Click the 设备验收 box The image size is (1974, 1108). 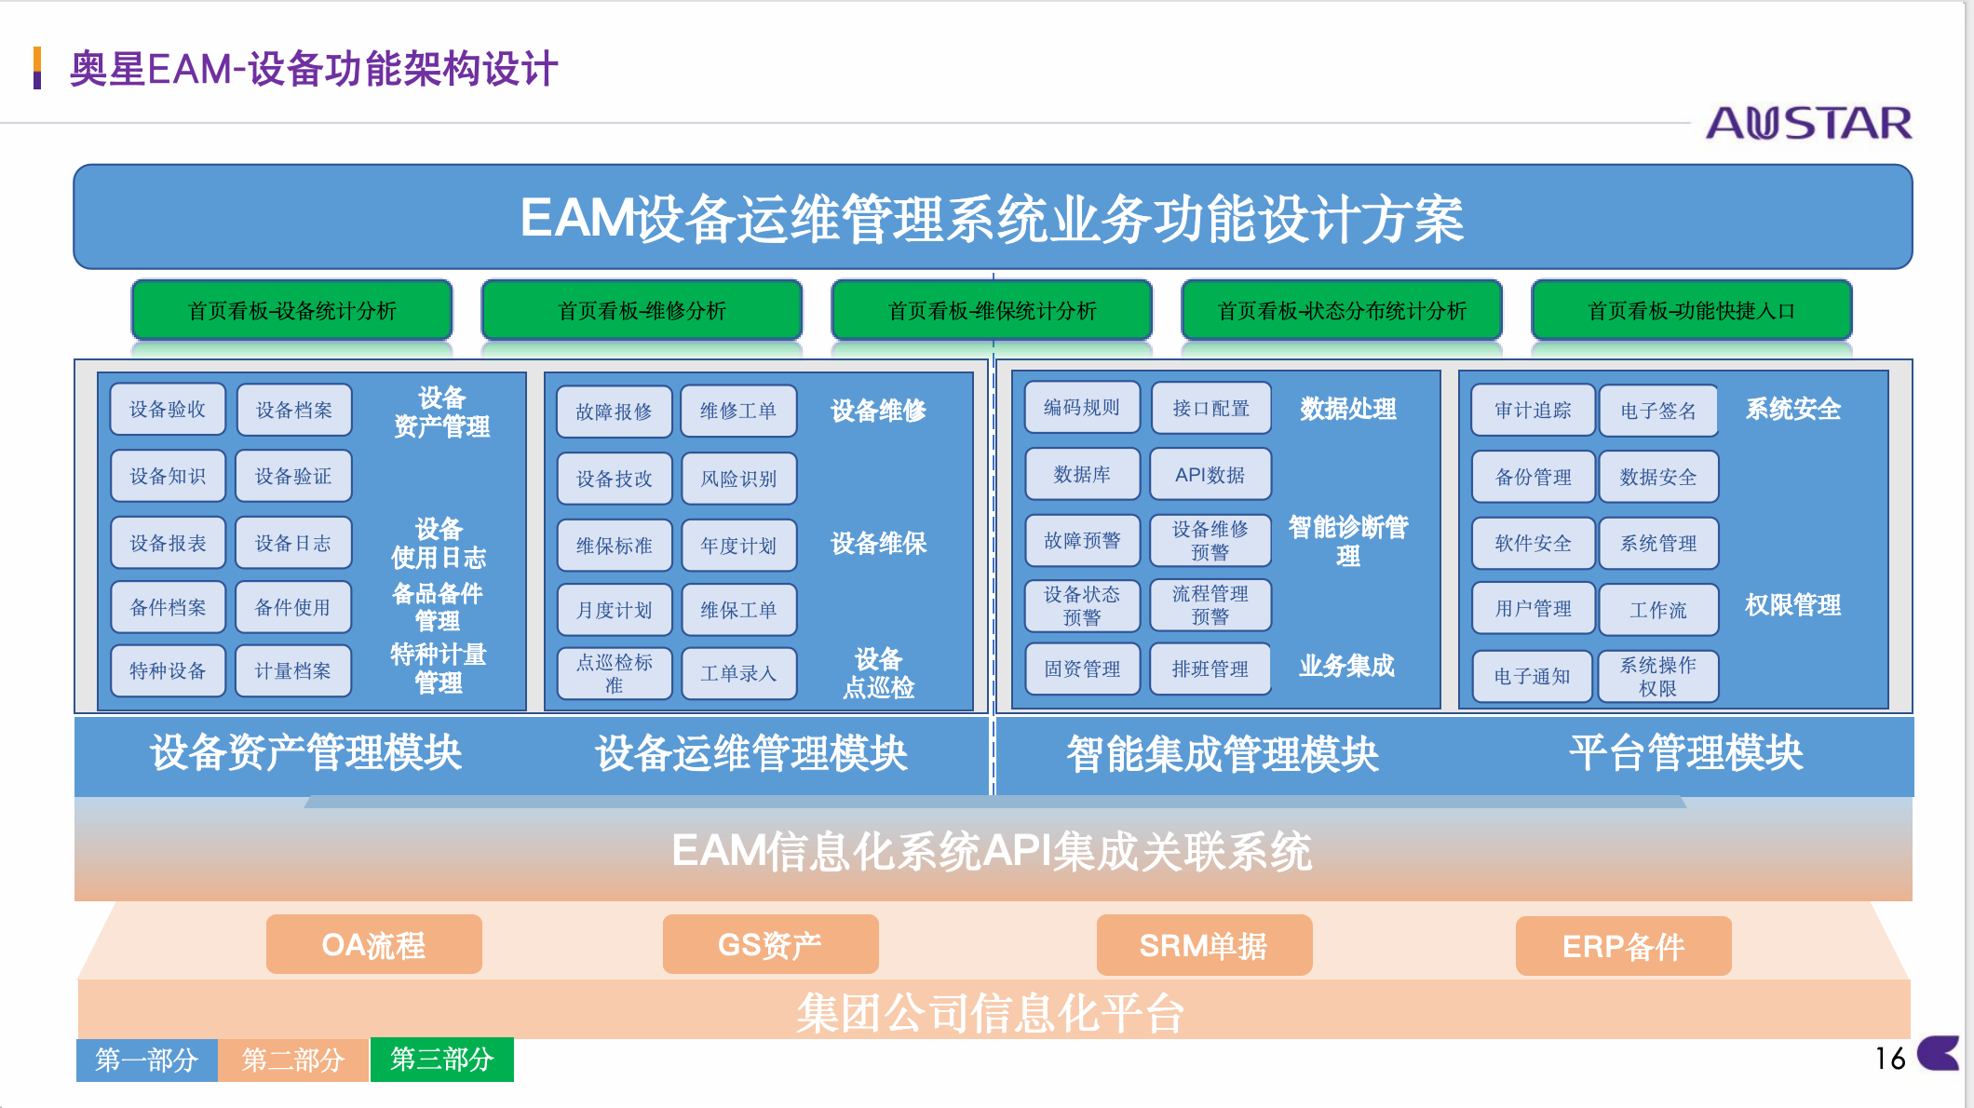pos(168,410)
